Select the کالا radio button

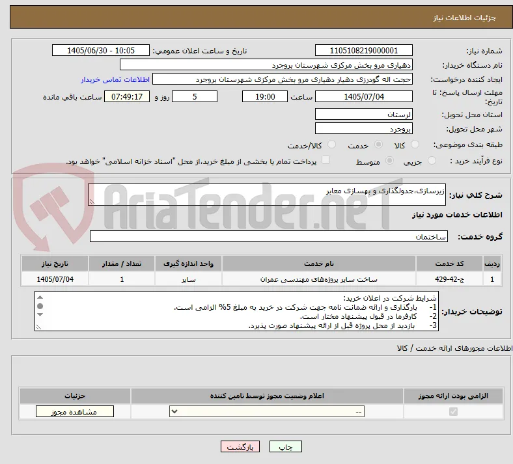point(415,144)
